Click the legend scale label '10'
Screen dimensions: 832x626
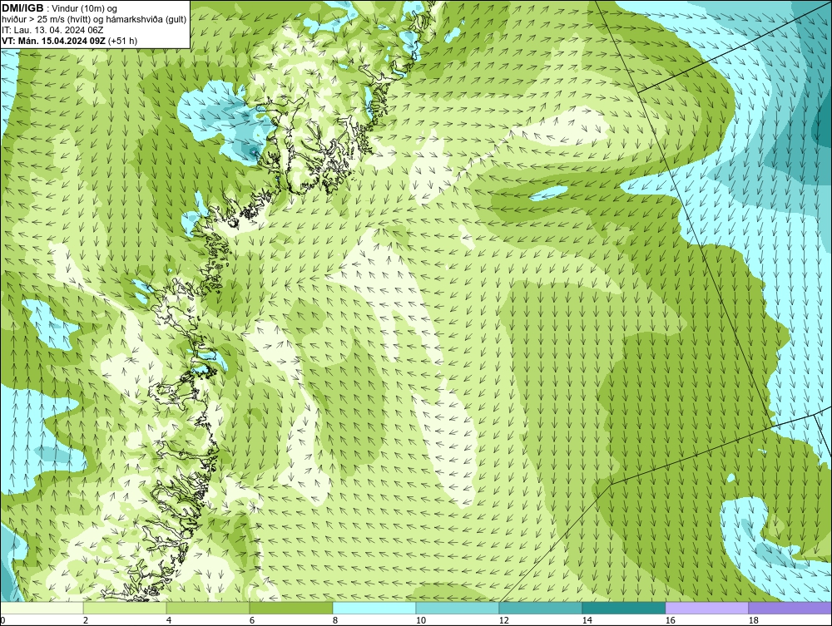tap(420, 620)
